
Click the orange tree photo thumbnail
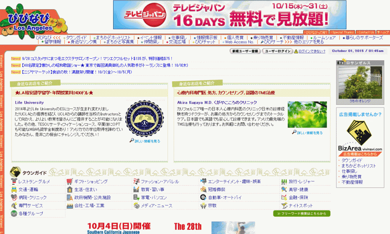360,82
